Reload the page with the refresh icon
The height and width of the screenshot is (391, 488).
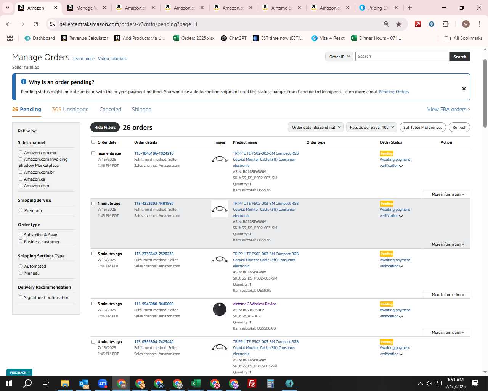36,24
